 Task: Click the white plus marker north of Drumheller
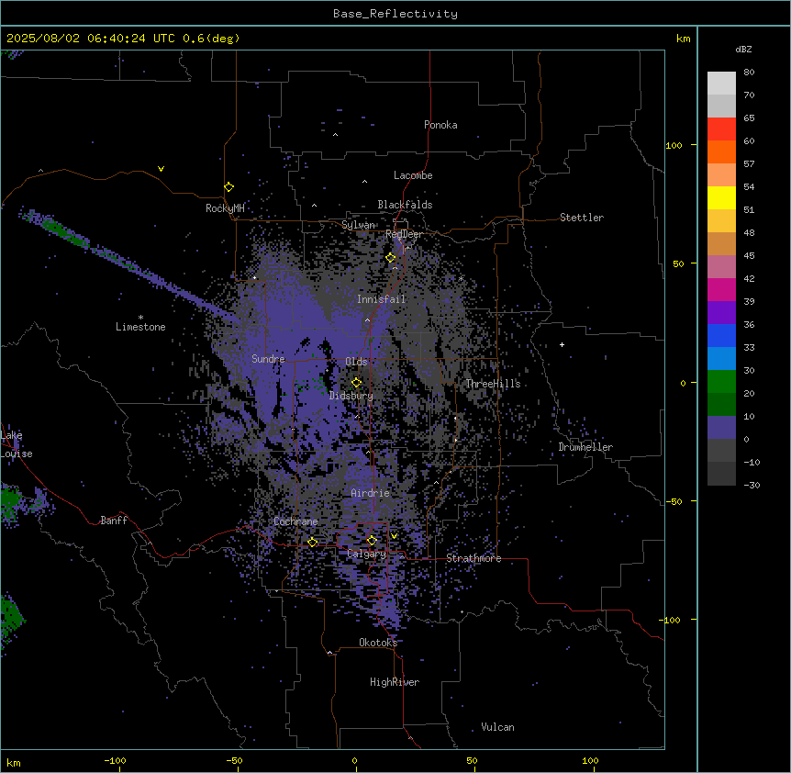click(x=562, y=344)
